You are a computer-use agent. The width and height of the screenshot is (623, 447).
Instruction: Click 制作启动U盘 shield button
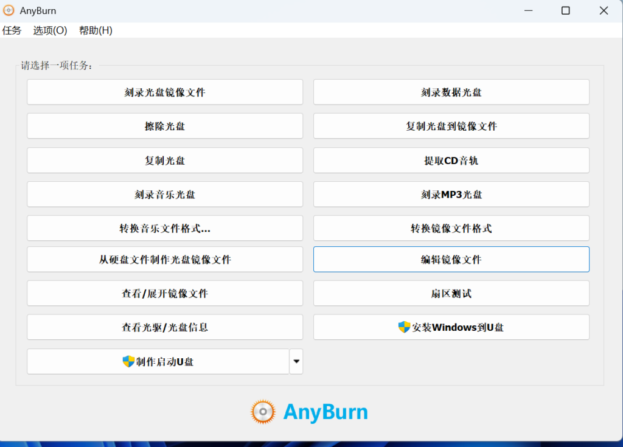[x=158, y=362]
